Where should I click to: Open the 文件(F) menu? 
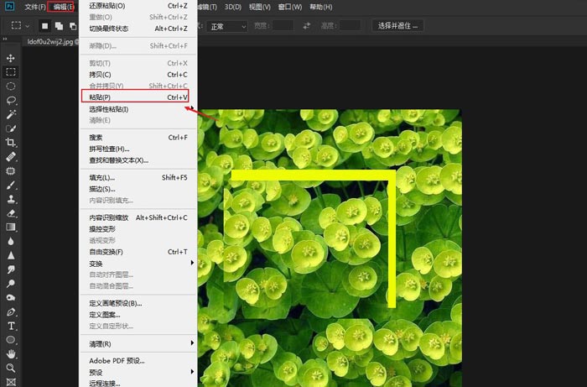click(34, 7)
